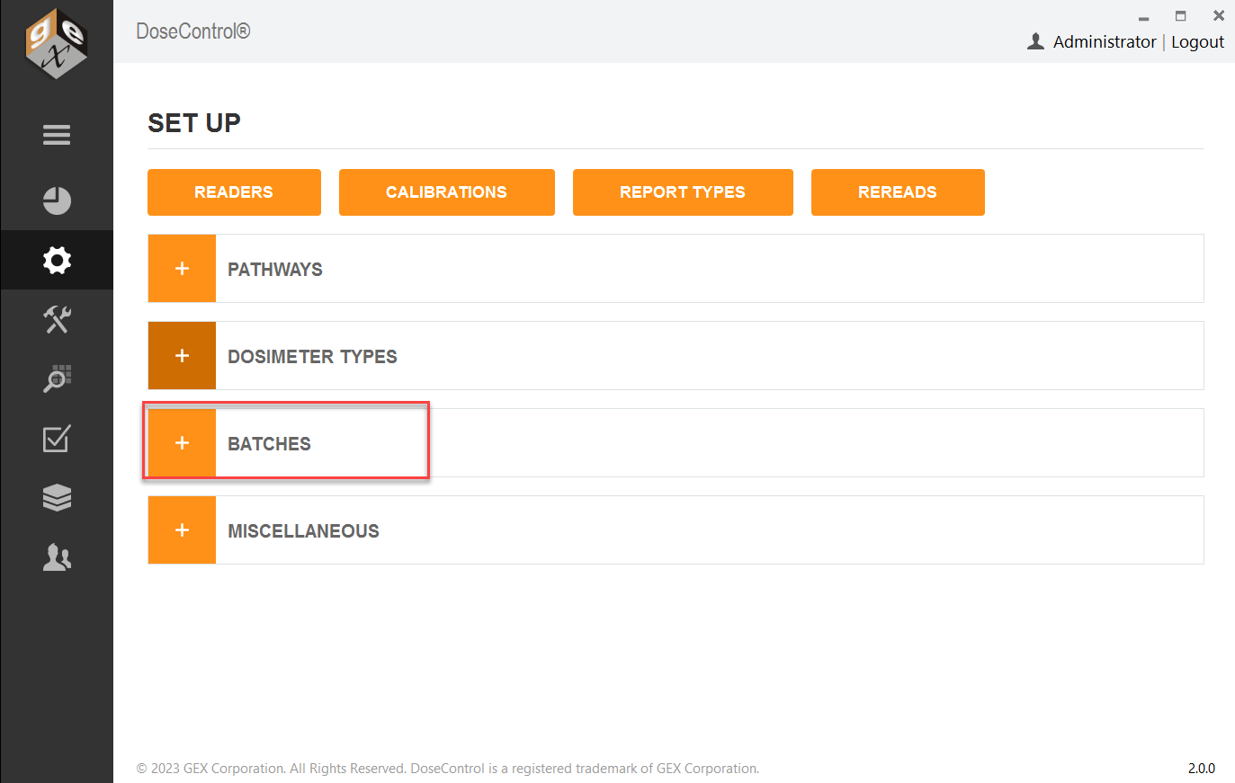Select the Set Up gear icon

pyautogui.click(x=57, y=260)
